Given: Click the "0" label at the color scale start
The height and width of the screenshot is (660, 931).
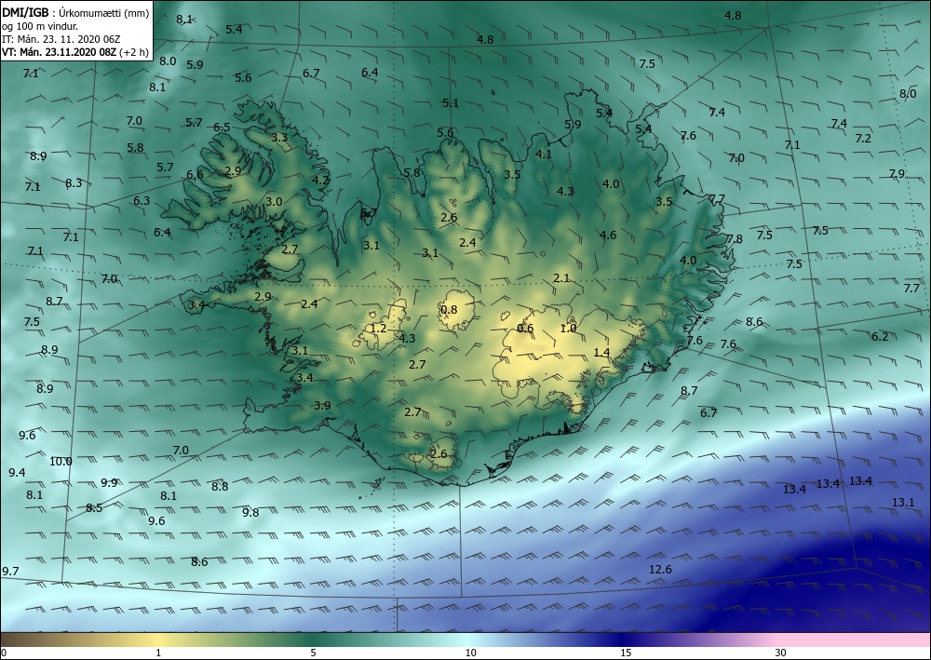Looking at the screenshot, I should pos(4,653).
